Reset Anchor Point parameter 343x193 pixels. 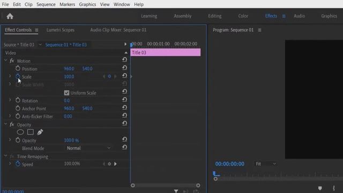124,107
